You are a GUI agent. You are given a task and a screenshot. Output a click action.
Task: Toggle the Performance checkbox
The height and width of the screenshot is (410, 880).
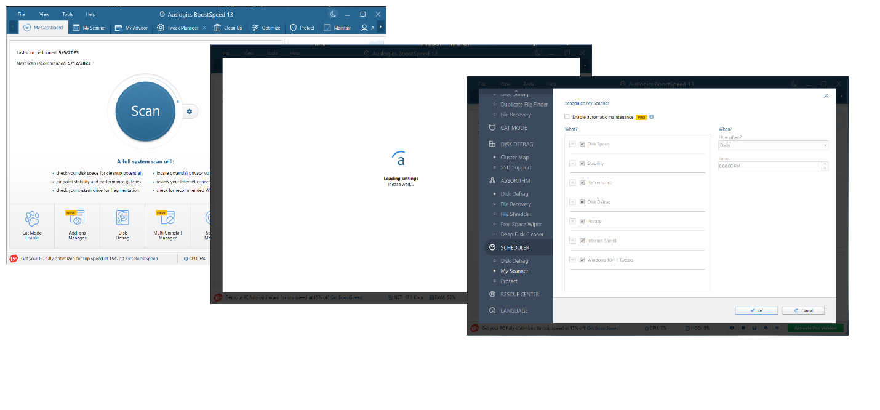click(582, 183)
